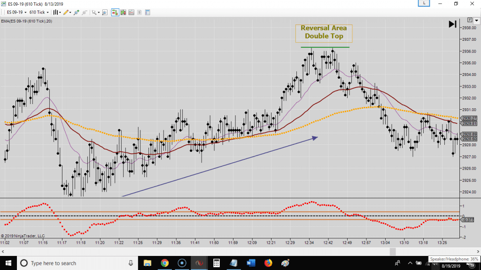The height and width of the screenshot is (270, 481).
Task: Restore down the chart window
Action: [x=456, y=4]
